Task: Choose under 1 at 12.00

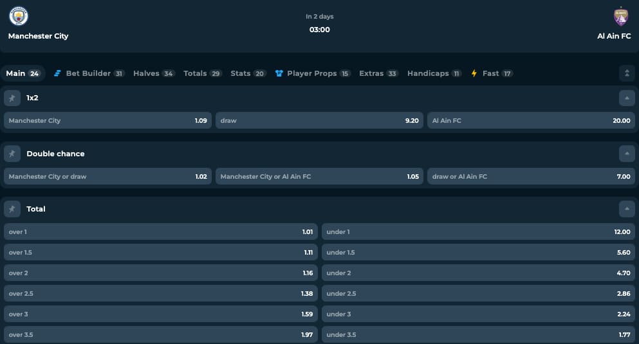Action: (x=478, y=231)
